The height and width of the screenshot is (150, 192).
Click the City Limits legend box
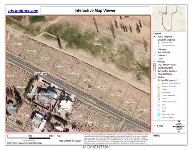(154, 65)
